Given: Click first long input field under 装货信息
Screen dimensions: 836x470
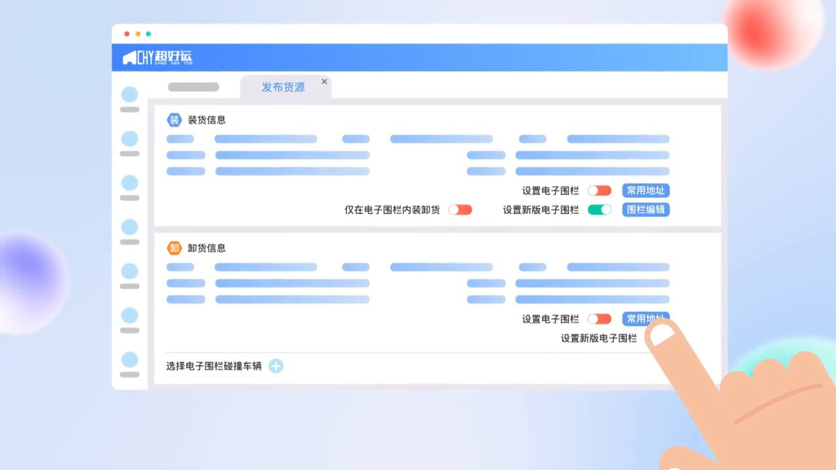Looking at the screenshot, I should pyautogui.click(x=266, y=139).
